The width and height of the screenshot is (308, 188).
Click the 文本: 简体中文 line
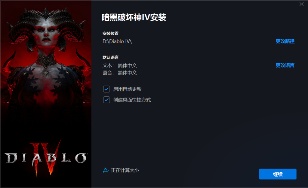click(x=120, y=65)
